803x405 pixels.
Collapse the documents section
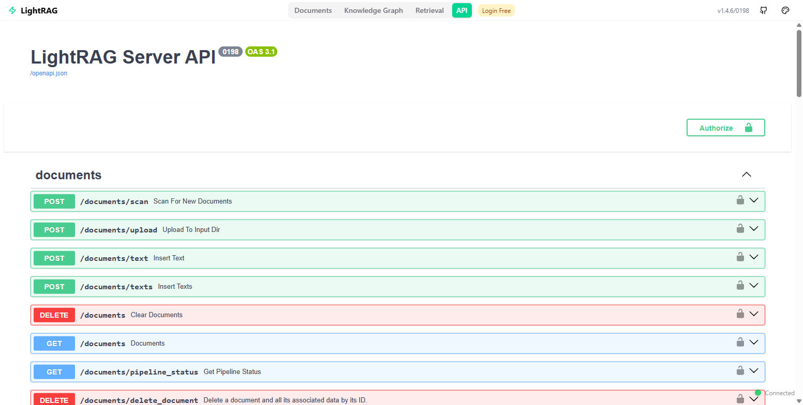(746, 175)
